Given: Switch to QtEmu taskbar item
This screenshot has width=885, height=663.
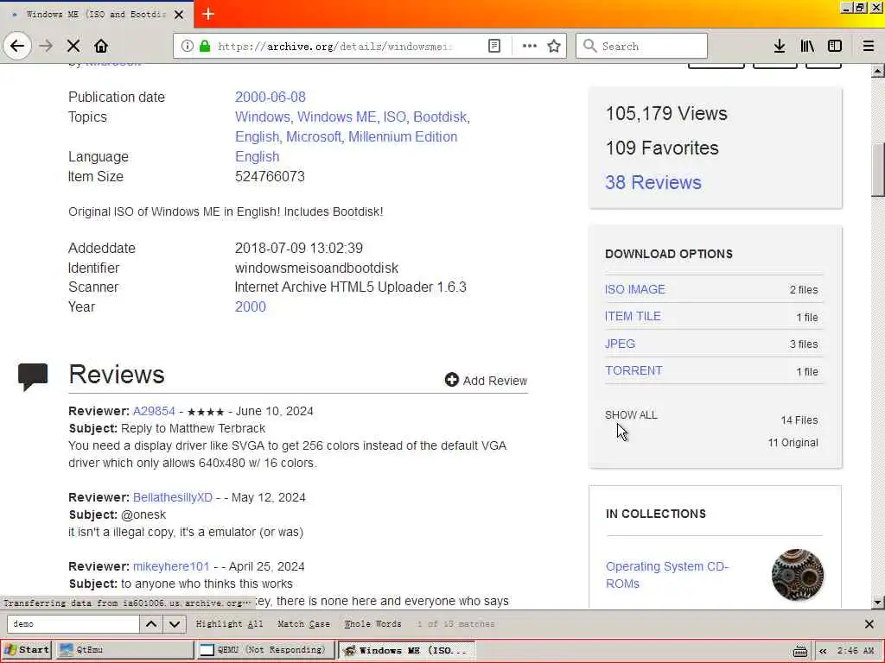Looking at the screenshot, I should [124, 650].
